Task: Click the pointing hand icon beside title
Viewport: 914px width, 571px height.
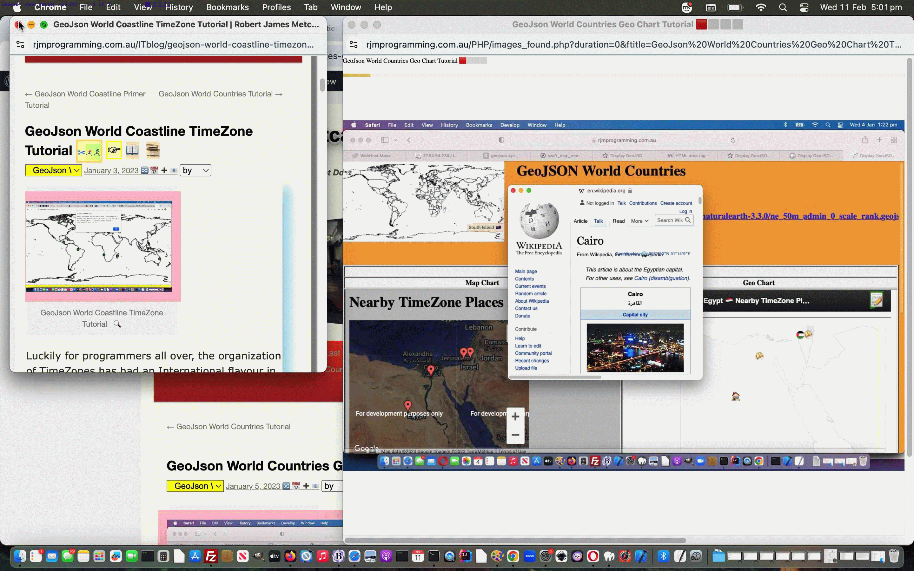Action: click(114, 151)
